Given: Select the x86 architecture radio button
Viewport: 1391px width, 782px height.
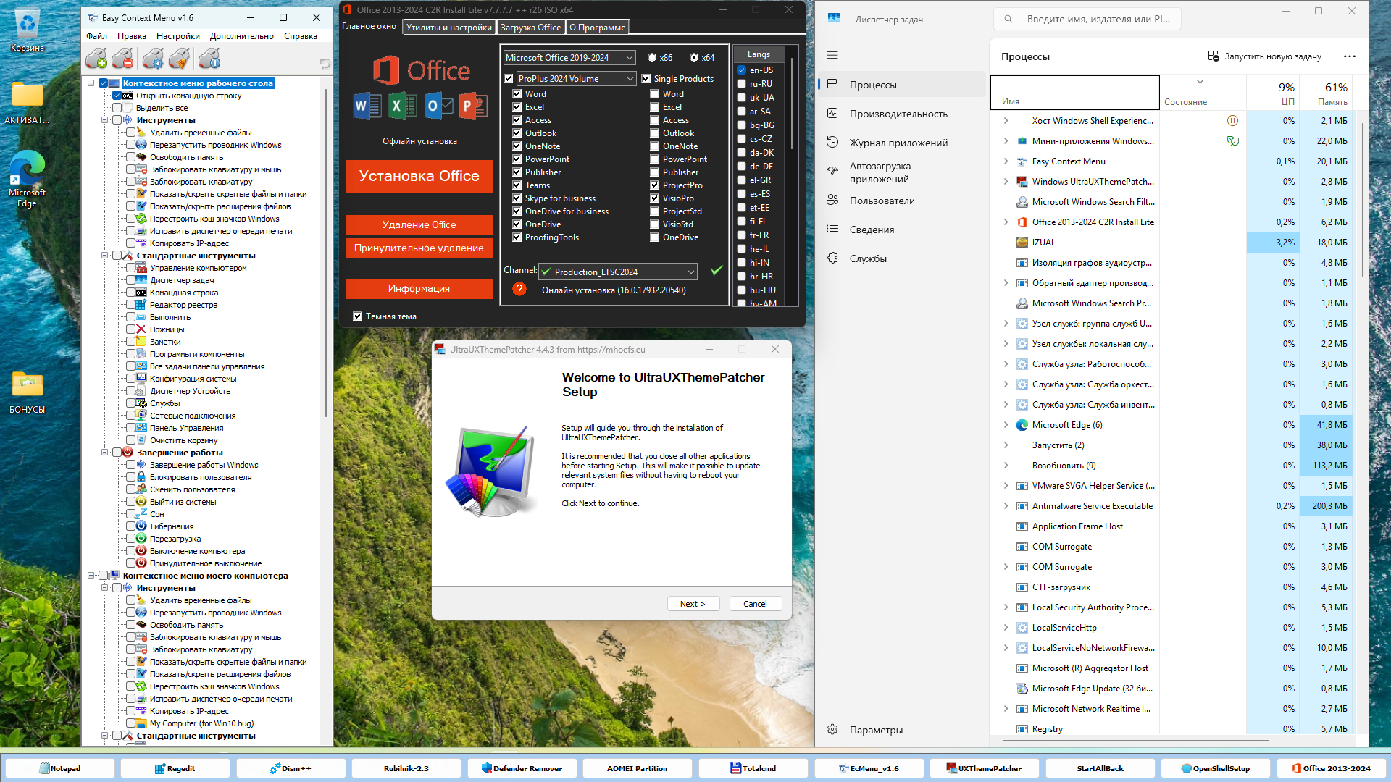Looking at the screenshot, I should 652,58.
